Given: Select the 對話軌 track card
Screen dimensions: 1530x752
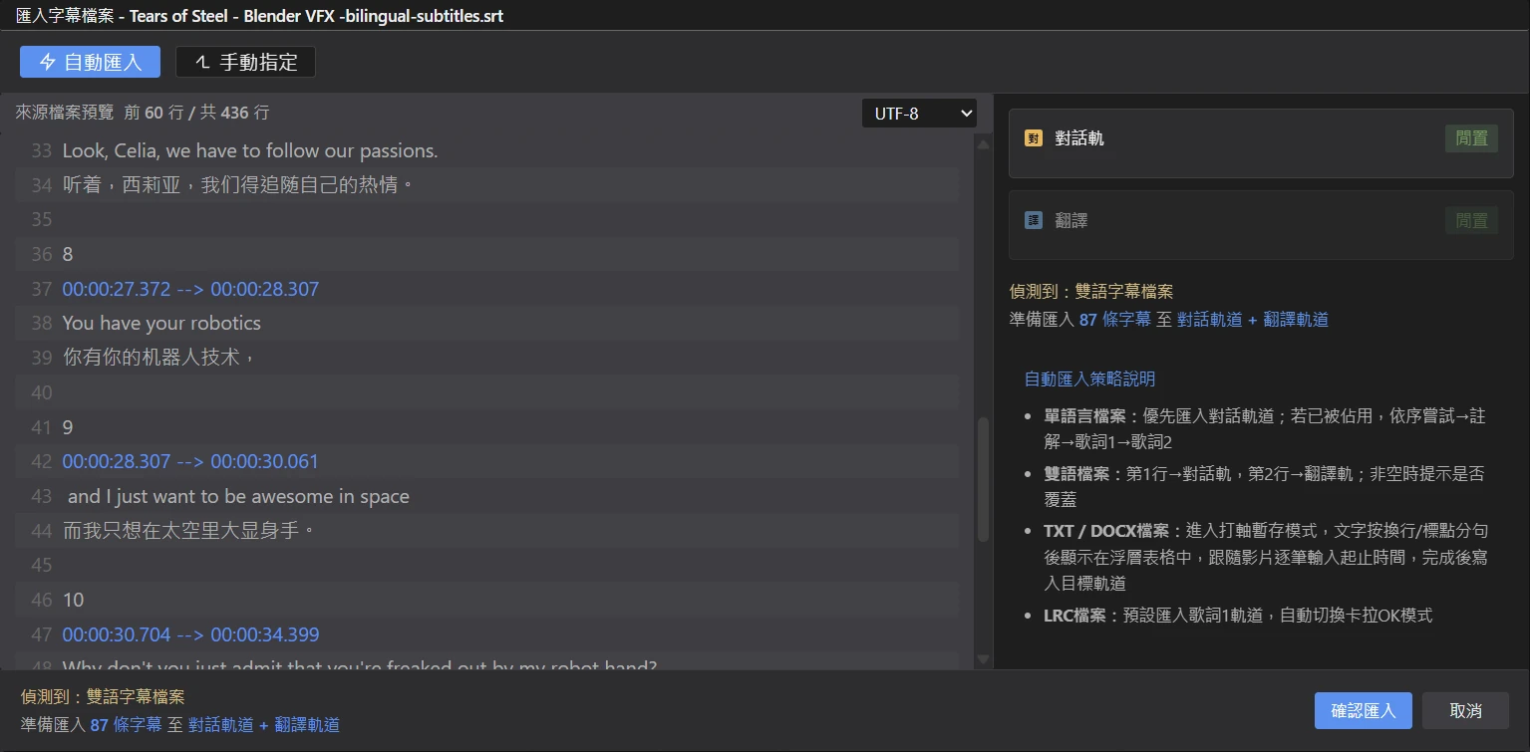Looking at the screenshot, I should (x=1261, y=143).
